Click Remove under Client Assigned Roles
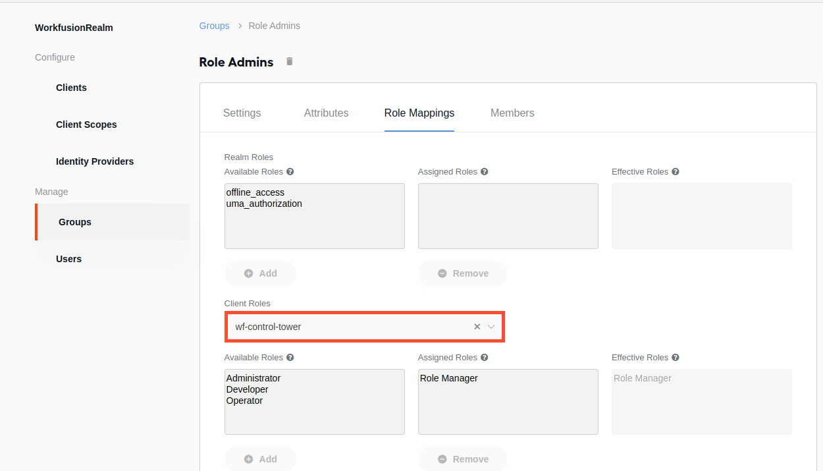Screen dimensions: 823x471 463,459
